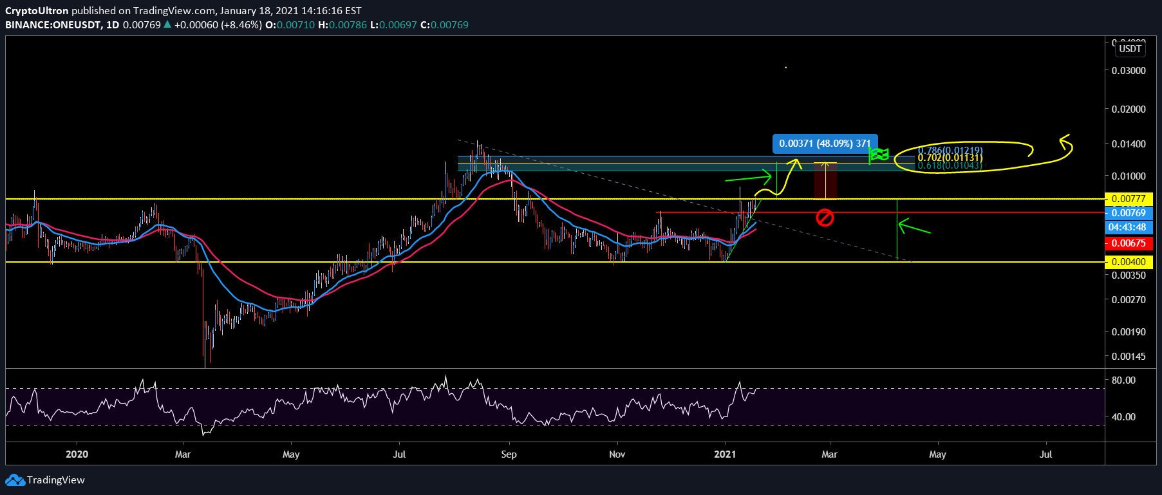Click the 2020 year label on time axis
This screenshot has height=495, width=1162.
[77, 454]
